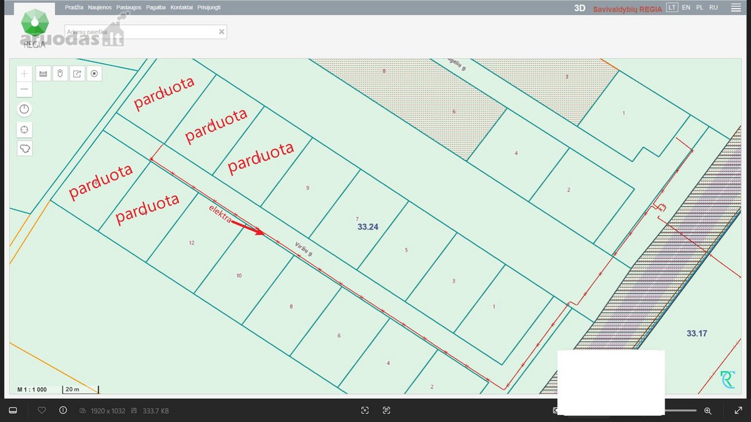Select LT language
This screenshot has height=422, width=751.
pyautogui.click(x=672, y=8)
